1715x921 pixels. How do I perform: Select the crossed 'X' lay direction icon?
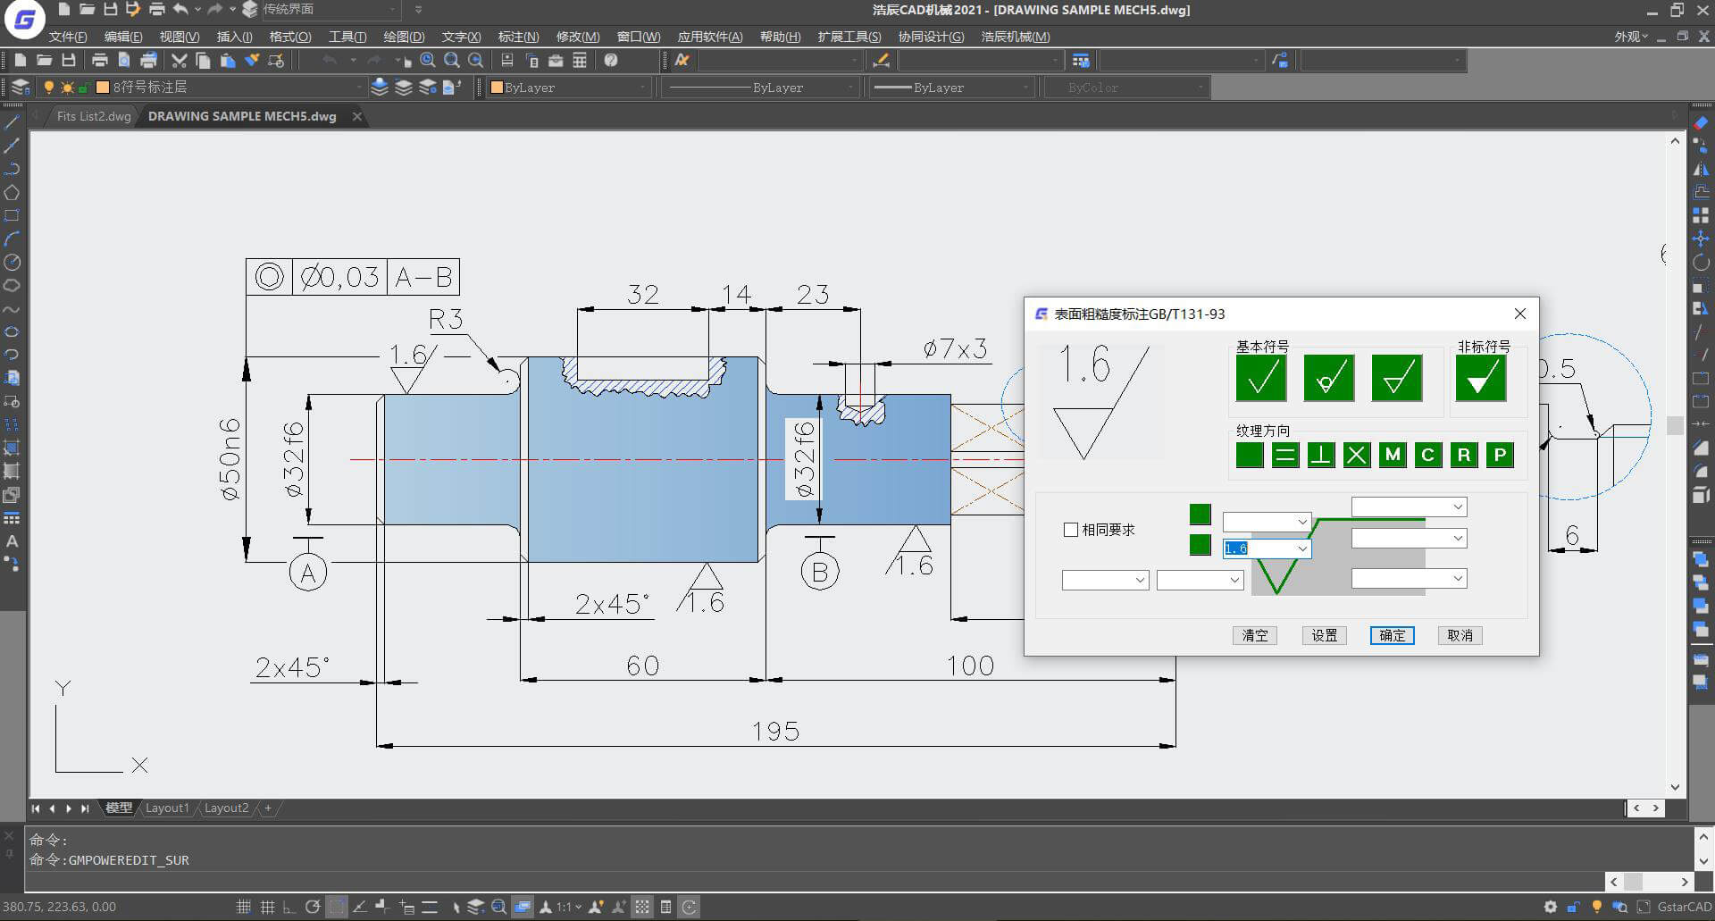click(1356, 456)
